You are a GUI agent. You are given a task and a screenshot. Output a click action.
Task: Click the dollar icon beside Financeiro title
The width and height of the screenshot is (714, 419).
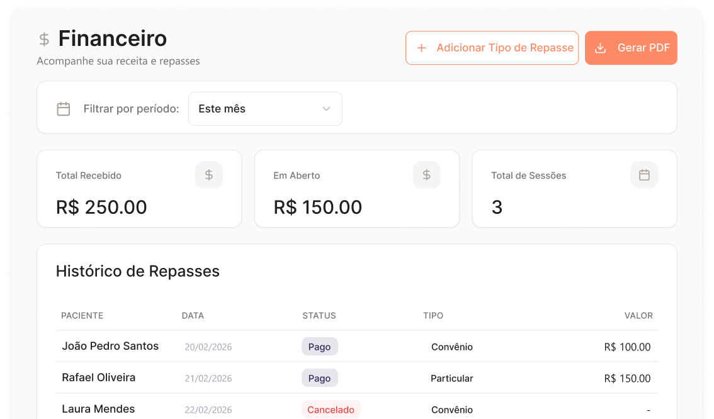click(44, 40)
